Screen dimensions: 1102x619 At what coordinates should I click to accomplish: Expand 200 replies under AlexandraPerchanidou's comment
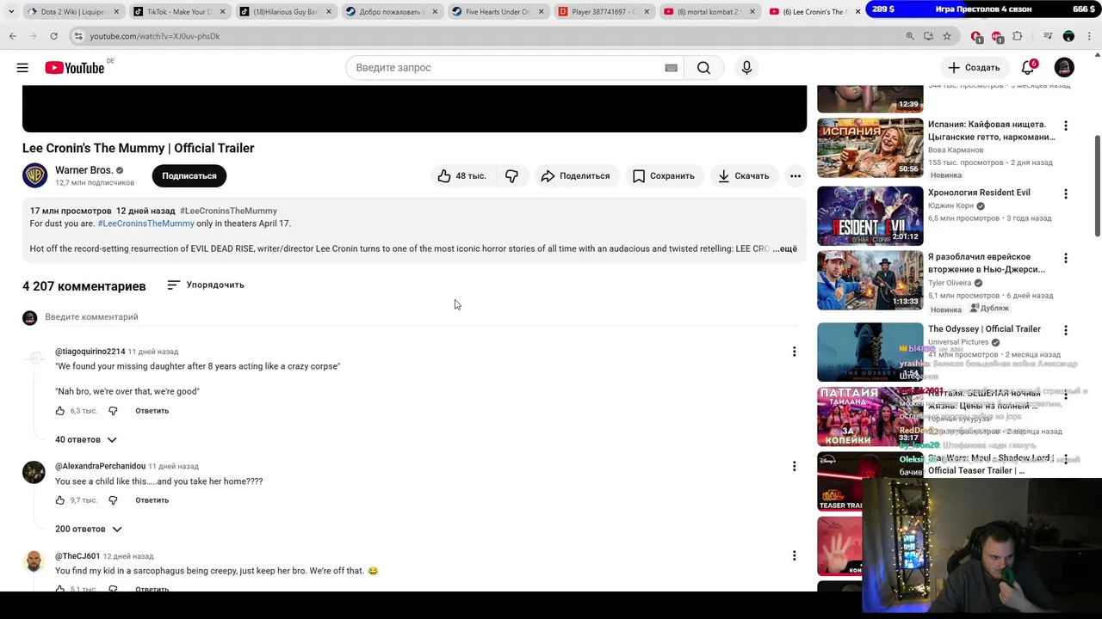click(x=88, y=529)
